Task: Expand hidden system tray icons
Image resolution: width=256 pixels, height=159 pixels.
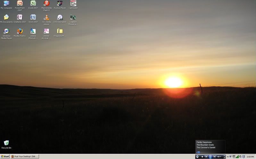Action: coord(228,157)
